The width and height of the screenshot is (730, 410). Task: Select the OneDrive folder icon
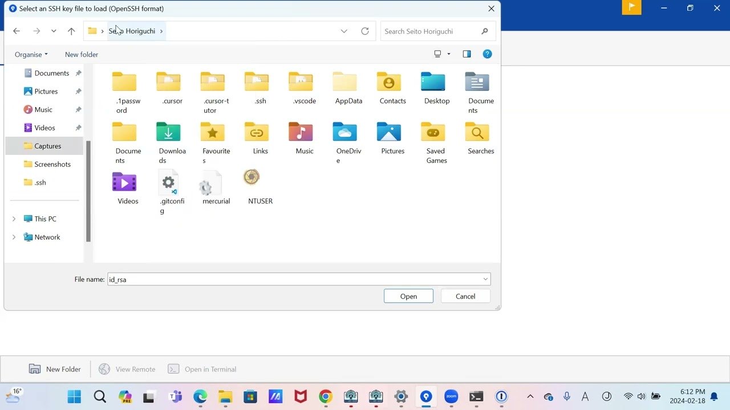coord(344,133)
